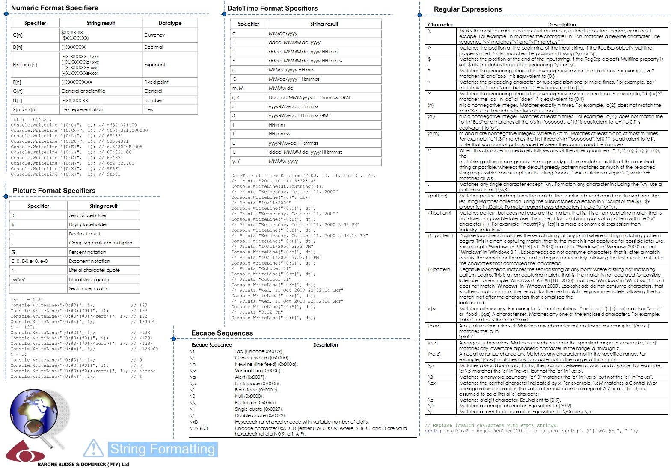This screenshot has height=468, width=671.
Task: Click the 'Literal string quote' cell
Action: (x=103, y=280)
